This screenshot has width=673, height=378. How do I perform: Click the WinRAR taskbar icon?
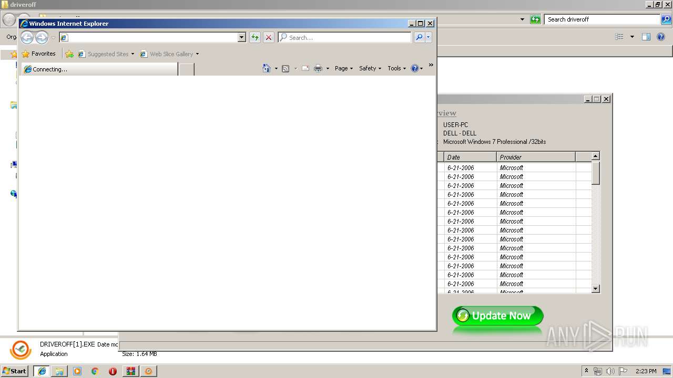[130, 371]
